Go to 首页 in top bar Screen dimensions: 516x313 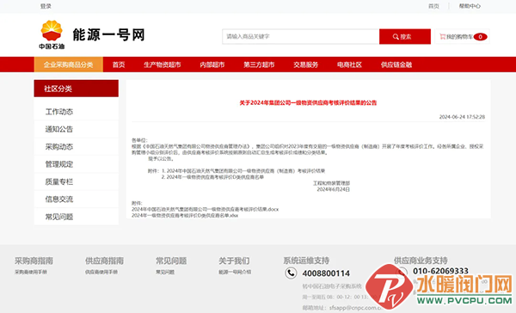[x=433, y=6]
